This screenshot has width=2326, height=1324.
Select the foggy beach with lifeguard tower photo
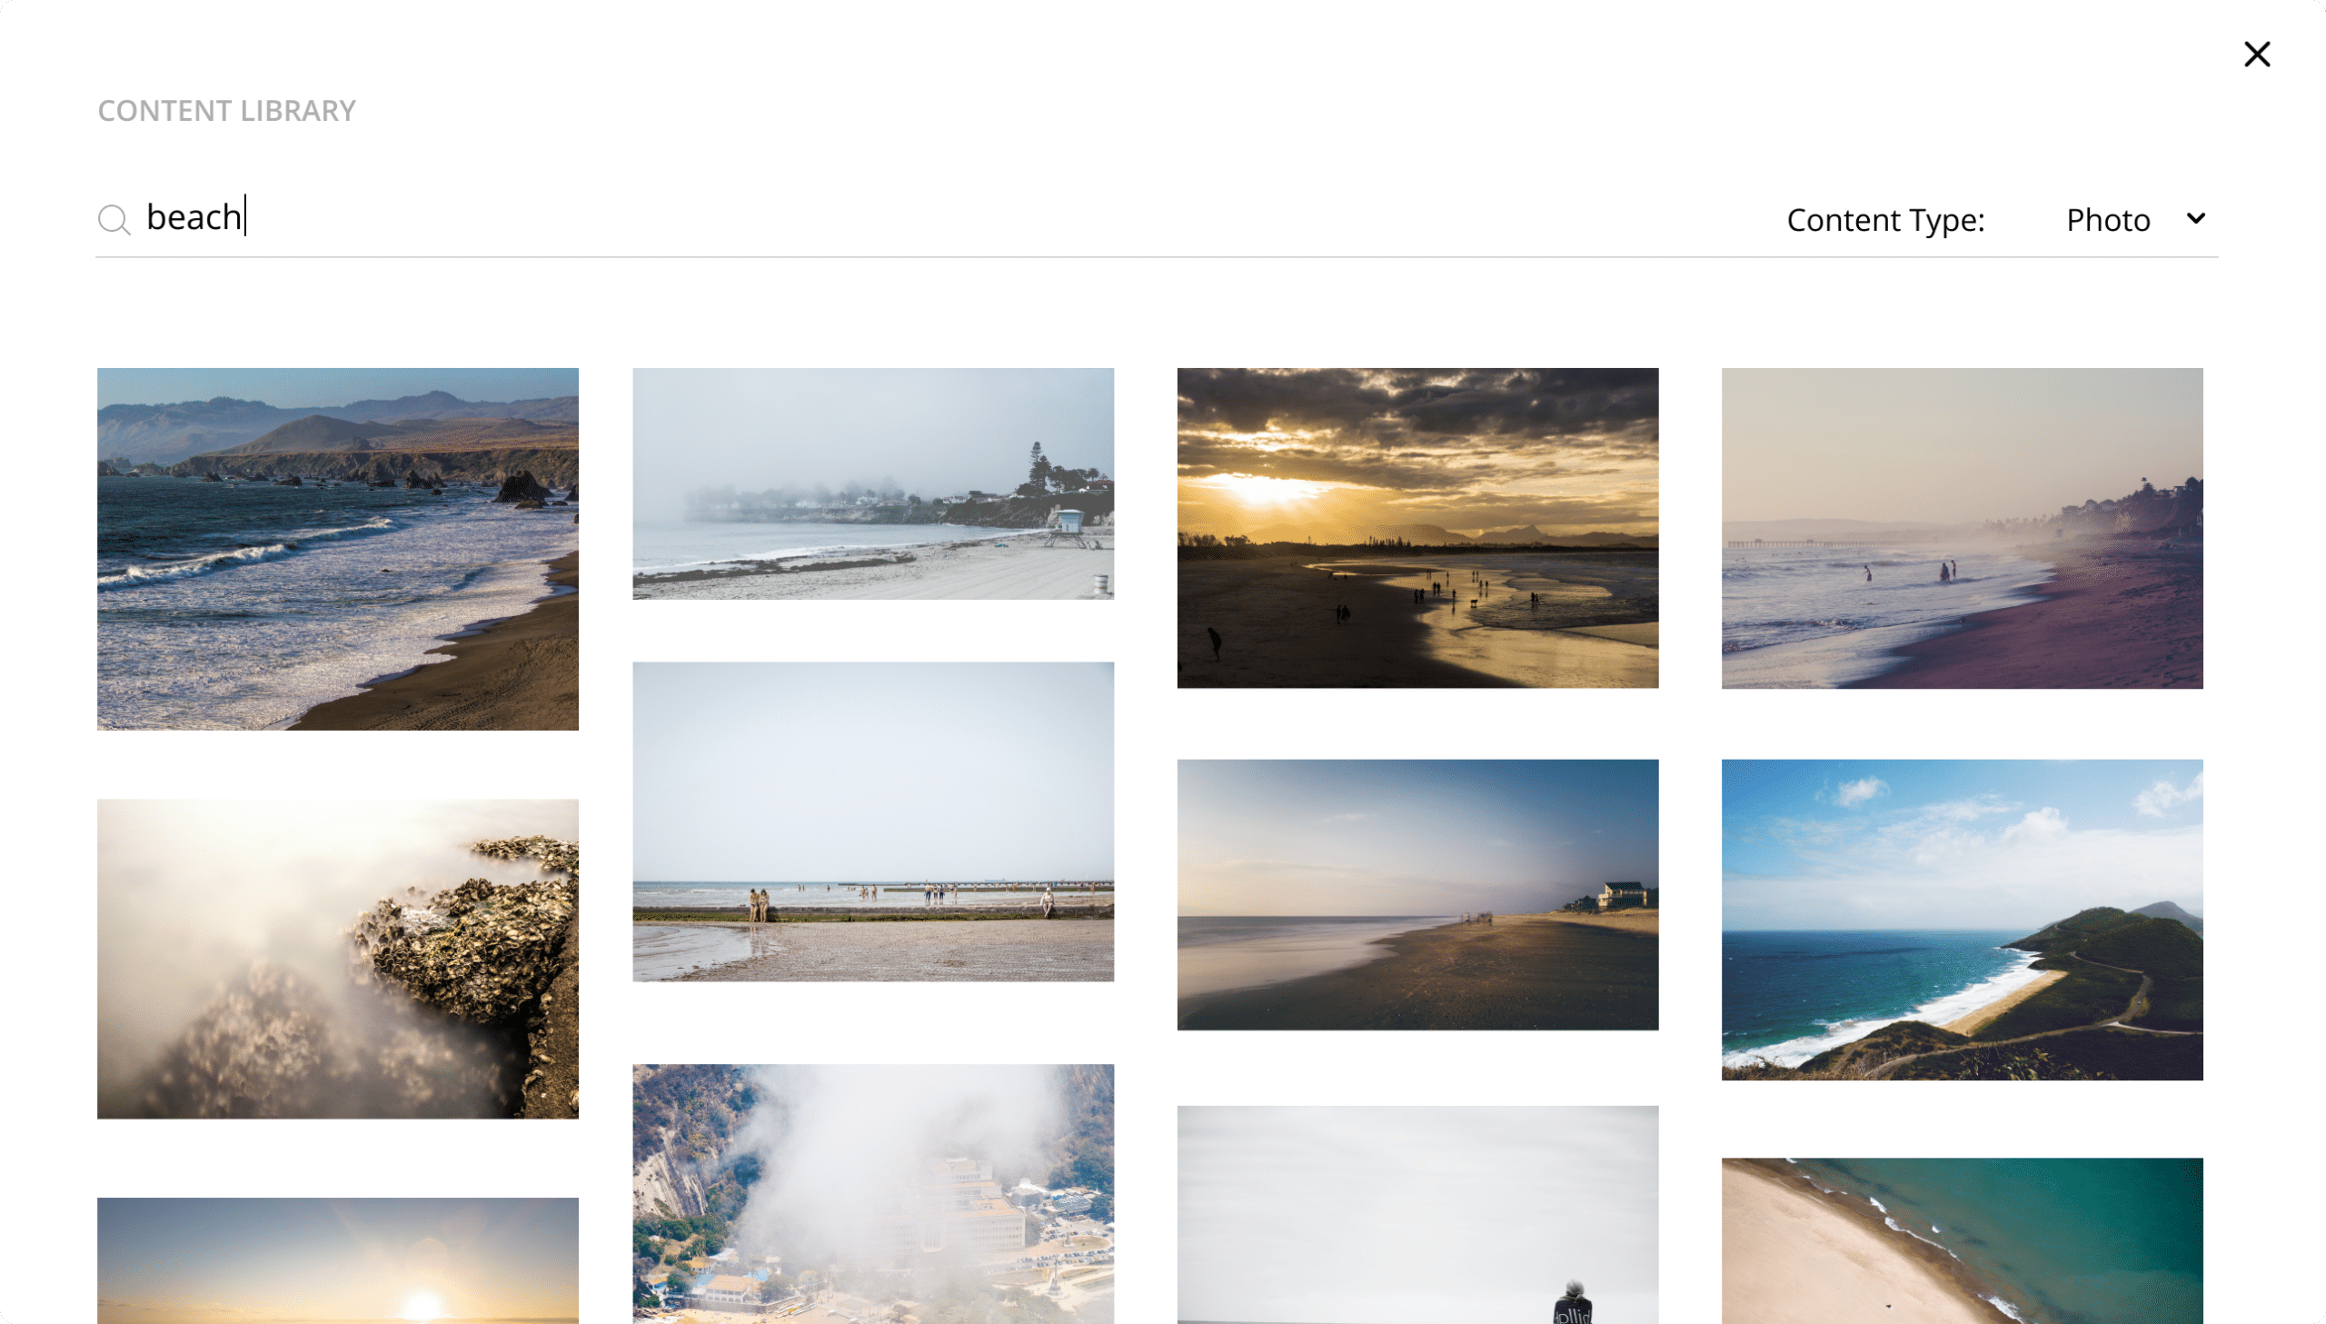coord(871,483)
